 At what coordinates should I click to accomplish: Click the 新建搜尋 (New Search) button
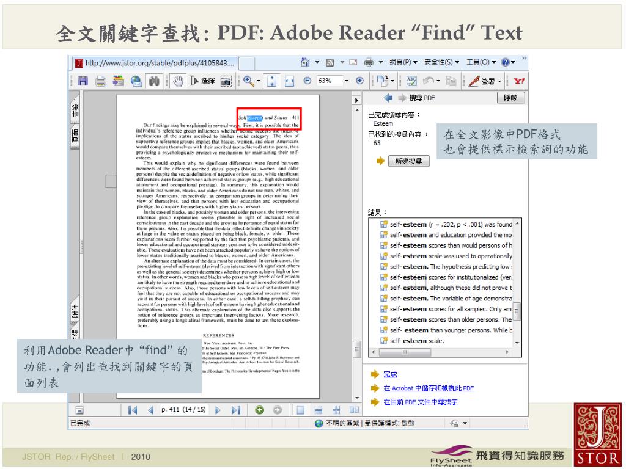coord(408,161)
